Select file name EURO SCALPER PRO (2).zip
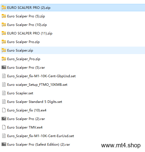The height and width of the screenshot is (152, 145). pyautogui.click(x=29, y=8)
